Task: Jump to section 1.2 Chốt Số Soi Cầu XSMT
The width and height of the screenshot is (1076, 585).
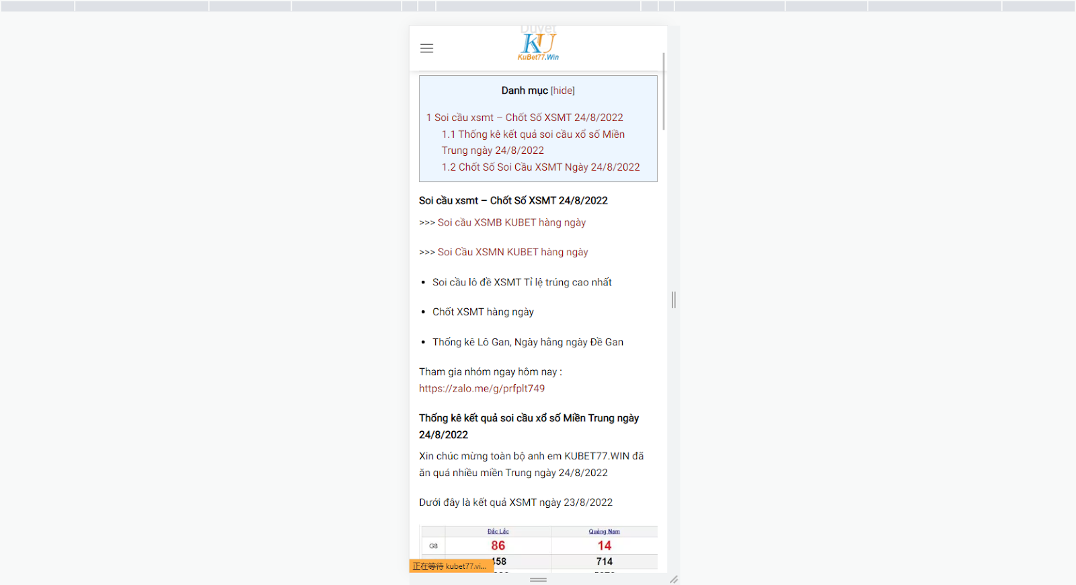Action: (x=541, y=167)
